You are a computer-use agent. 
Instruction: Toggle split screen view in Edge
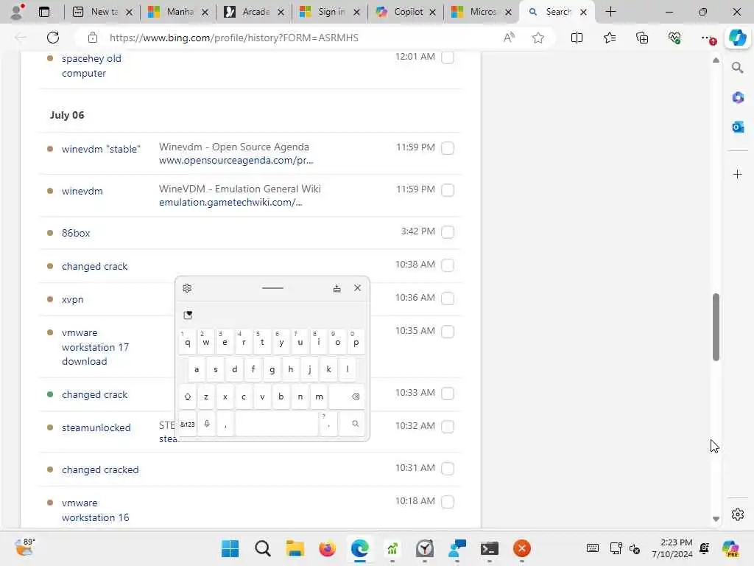pos(577,38)
